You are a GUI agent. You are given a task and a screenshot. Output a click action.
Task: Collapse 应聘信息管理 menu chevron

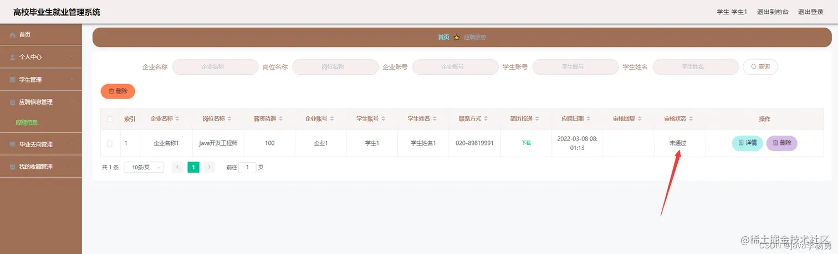point(73,102)
